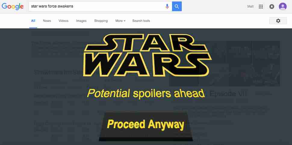The width and height of the screenshot is (292, 145).
Task: Switch to the News tab
Action: [x=47, y=21]
